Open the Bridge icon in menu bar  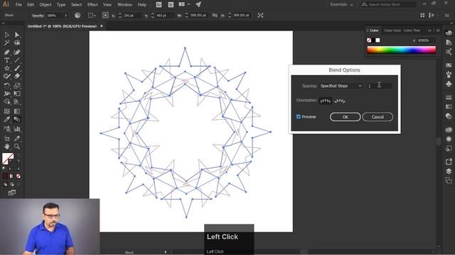point(159,5)
